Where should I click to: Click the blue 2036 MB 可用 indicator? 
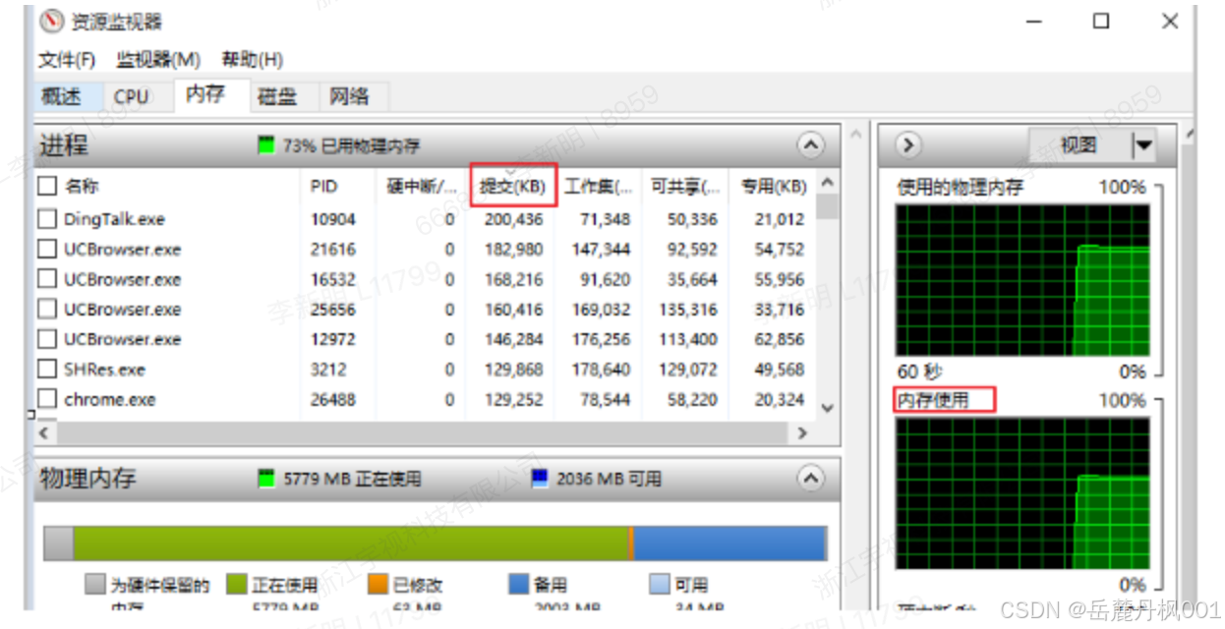[x=539, y=479]
